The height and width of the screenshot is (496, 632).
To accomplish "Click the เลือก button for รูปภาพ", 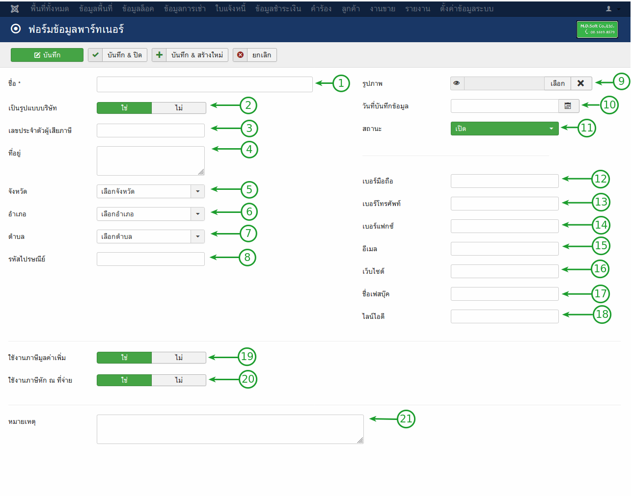I will coord(557,83).
